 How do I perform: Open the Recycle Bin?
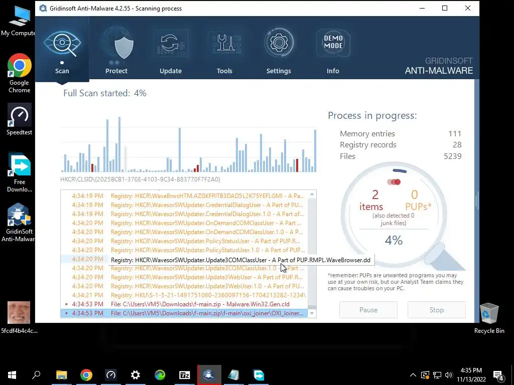[489, 318]
